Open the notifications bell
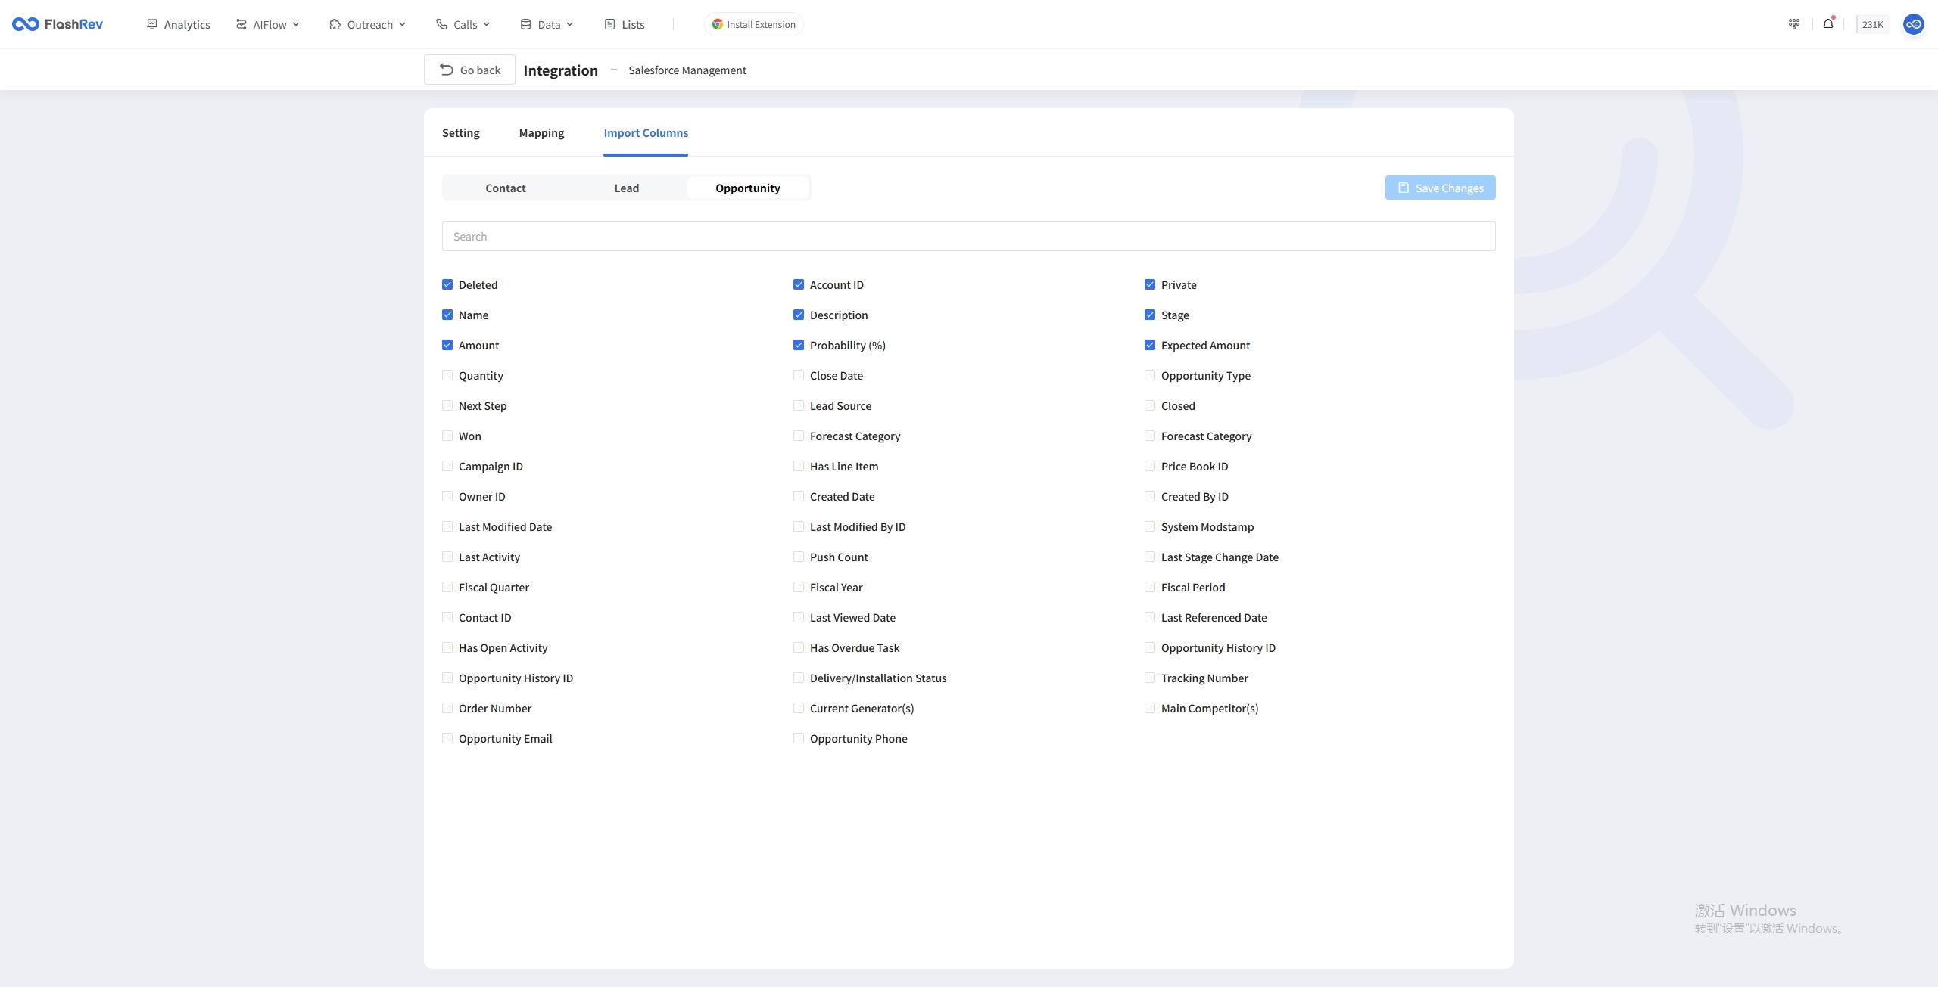 click(1827, 24)
